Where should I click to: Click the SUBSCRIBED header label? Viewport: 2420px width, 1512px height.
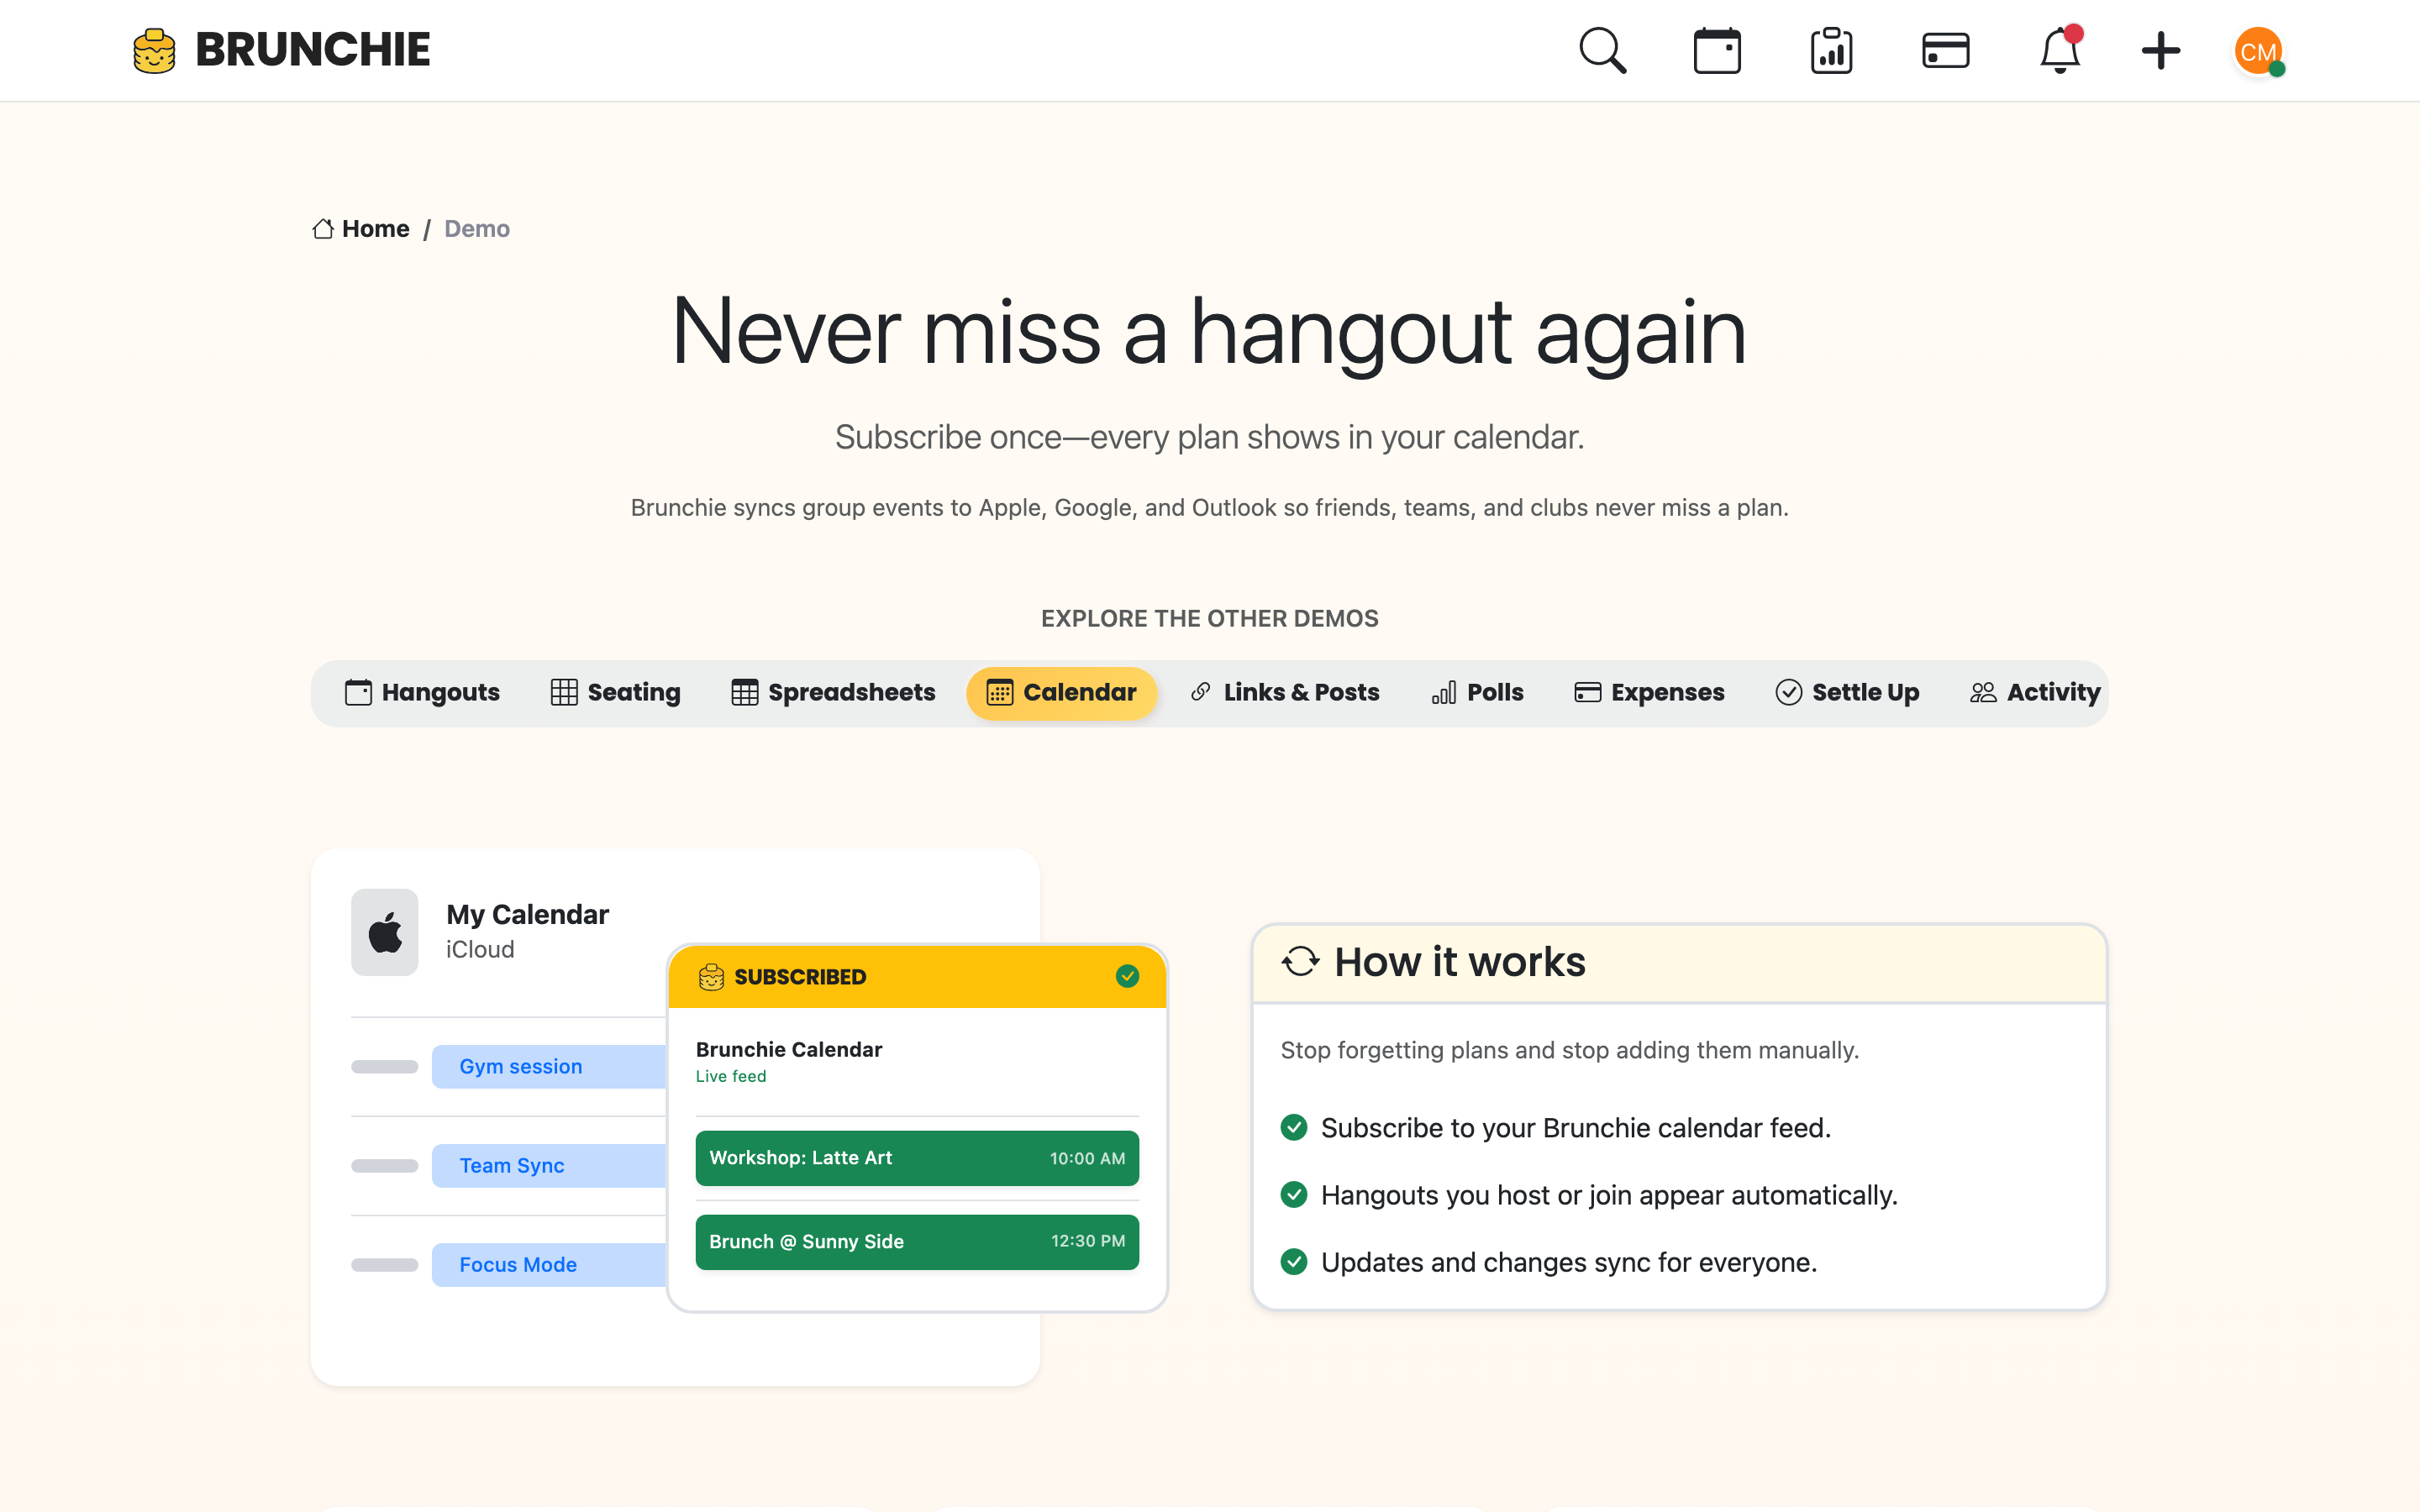click(x=800, y=976)
